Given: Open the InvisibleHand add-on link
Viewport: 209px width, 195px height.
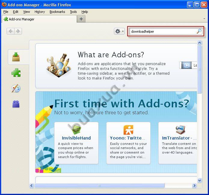Looking at the screenshot, I should 76,138.
